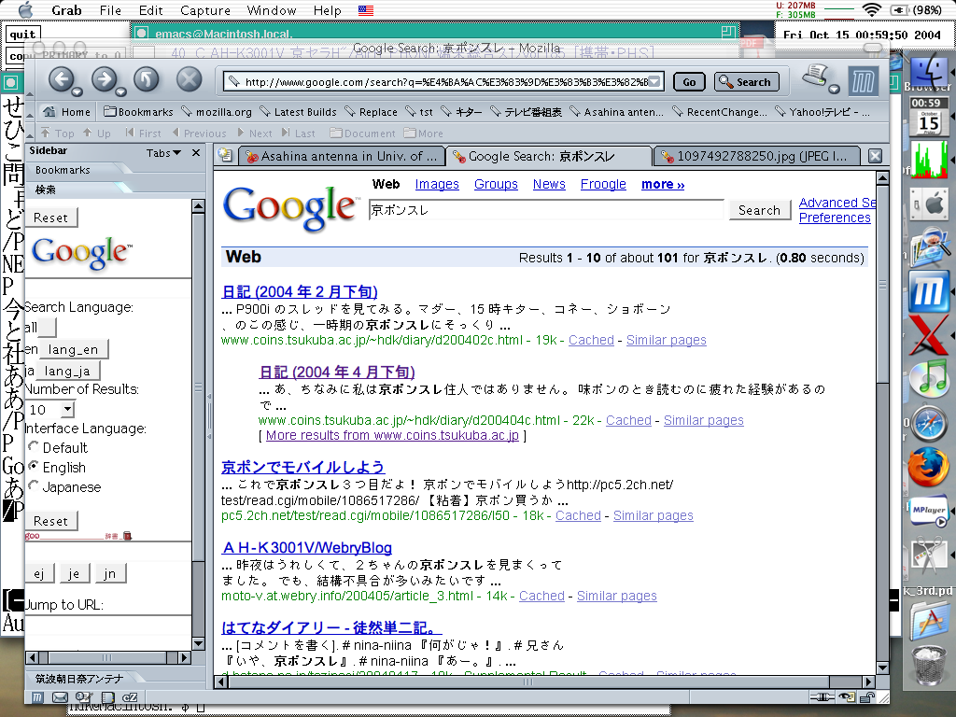The height and width of the screenshot is (717, 956).
Task: Click the Google page Search button
Action: (759, 210)
